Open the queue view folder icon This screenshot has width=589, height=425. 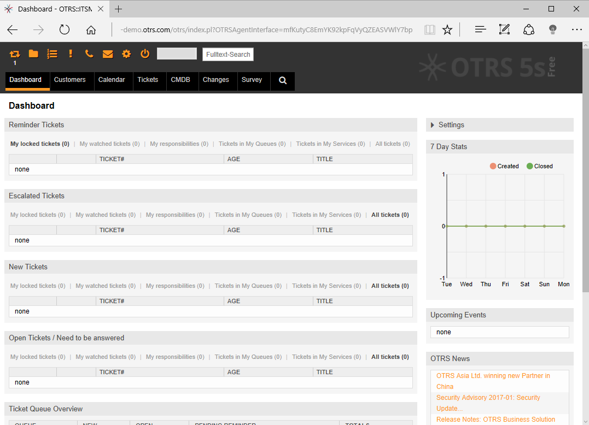point(33,54)
